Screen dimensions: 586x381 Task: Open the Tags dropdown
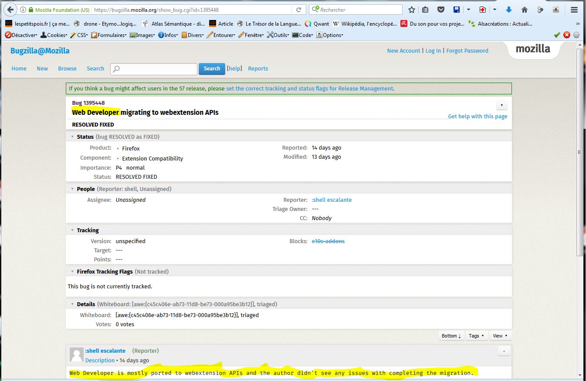pos(476,336)
